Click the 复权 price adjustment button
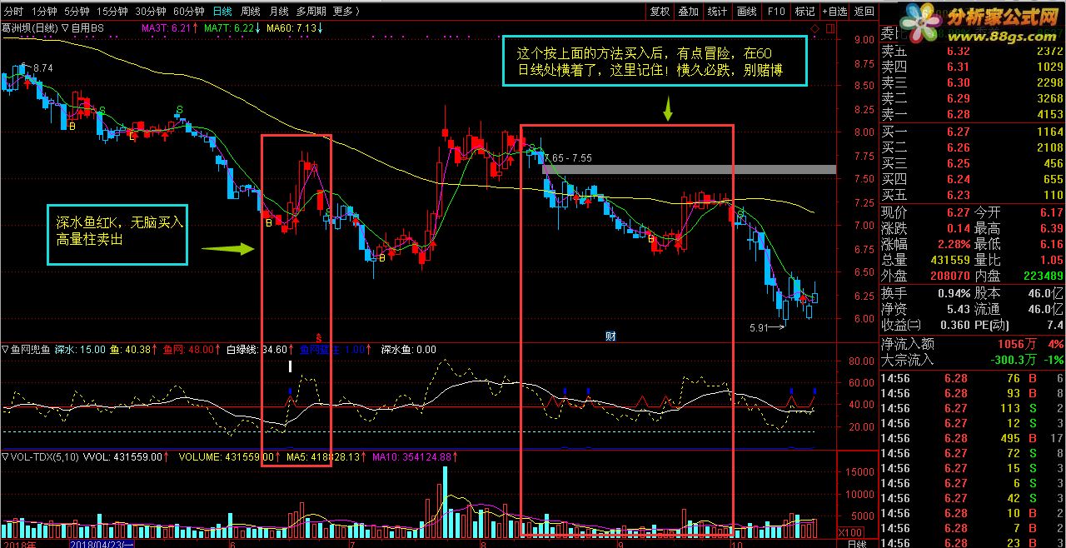This screenshot has width=1066, height=548. [660, 12]
